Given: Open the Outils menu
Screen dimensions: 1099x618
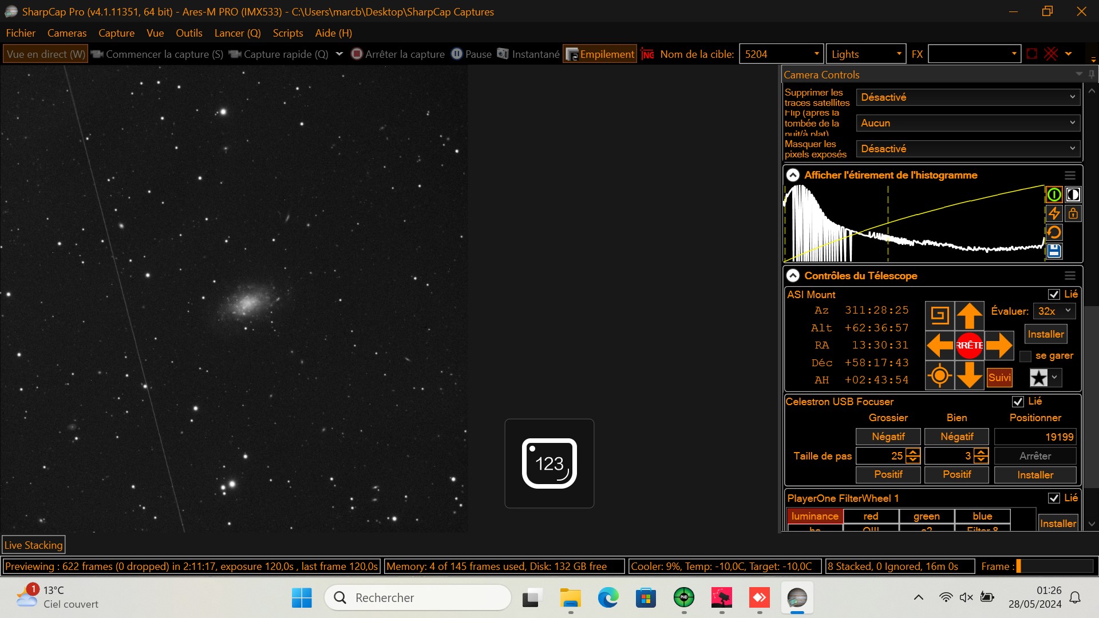Looking at the screenshot, I should pyautogui.click(x=189, y=33).
